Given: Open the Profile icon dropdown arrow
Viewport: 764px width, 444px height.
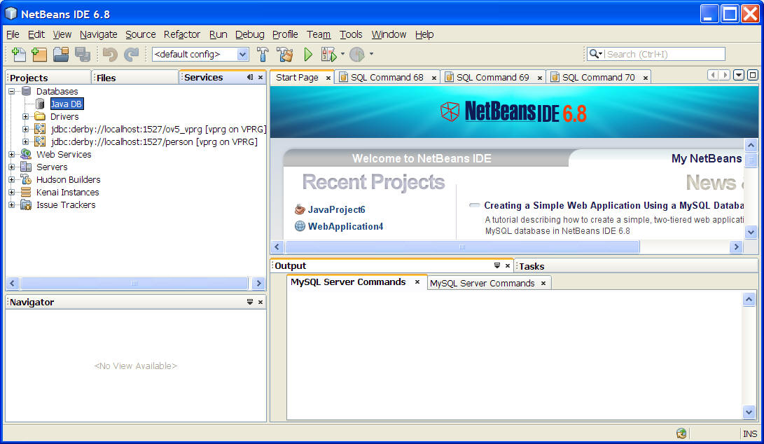Looking at the screenshot, I should [x=371, y=54].
